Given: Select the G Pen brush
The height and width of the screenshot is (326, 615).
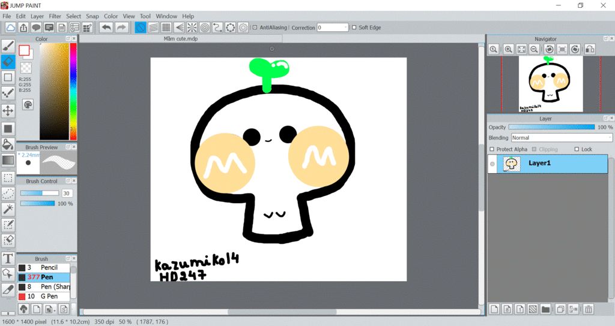Looking at the screenshot, I should (x=43, y=296).
